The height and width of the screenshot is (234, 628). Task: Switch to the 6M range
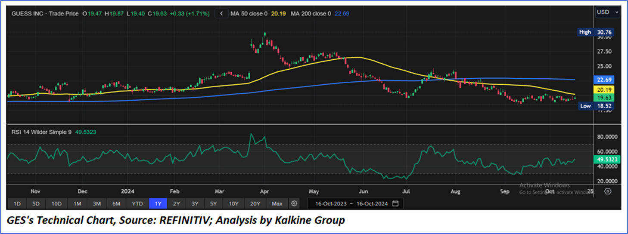[117, 203]
